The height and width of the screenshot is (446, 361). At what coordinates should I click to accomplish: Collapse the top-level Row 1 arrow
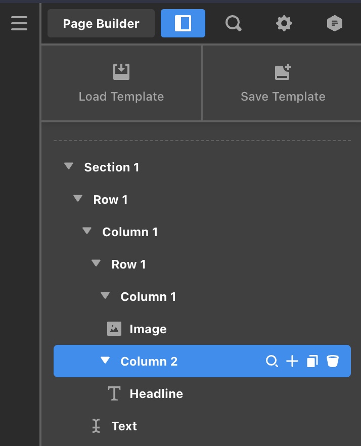pyautogui.click(x=78, y=199)
